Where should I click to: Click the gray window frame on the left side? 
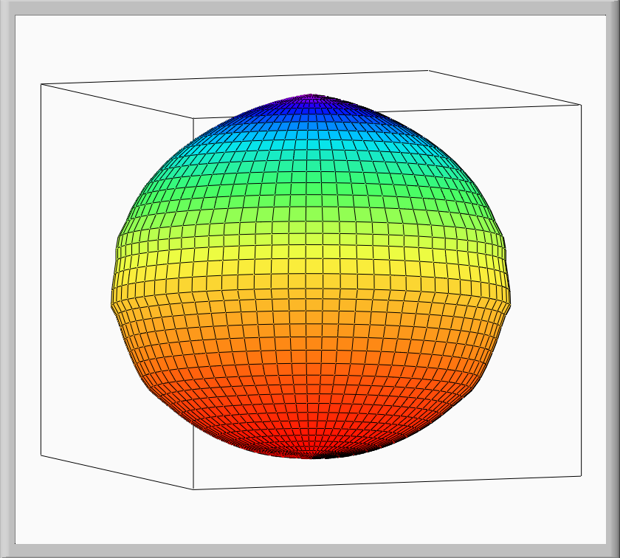(7, 279)
